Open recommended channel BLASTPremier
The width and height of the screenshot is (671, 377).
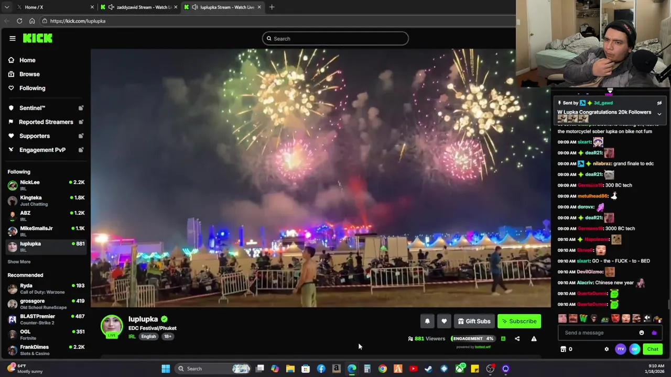pyautogui.click(x=46, y=319)
